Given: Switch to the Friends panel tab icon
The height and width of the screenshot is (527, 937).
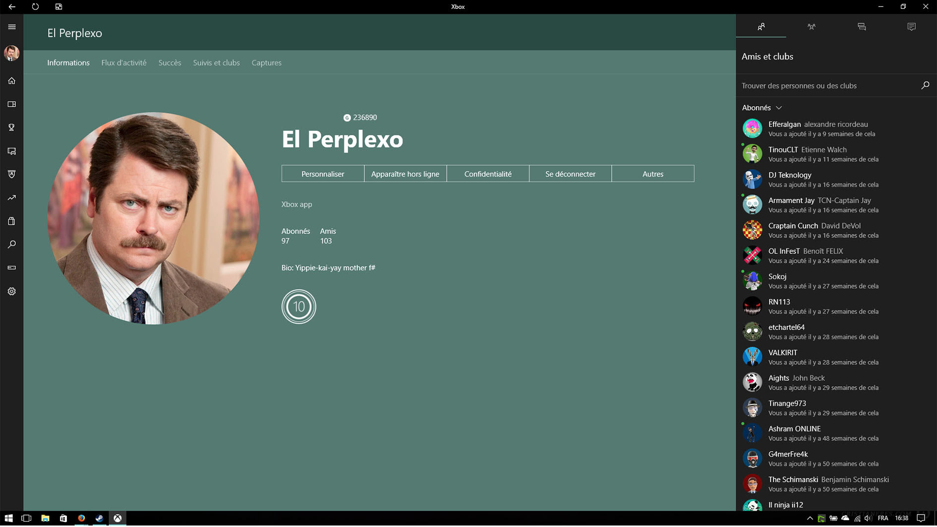Looking at the screenshot, I should coord(761,27).
